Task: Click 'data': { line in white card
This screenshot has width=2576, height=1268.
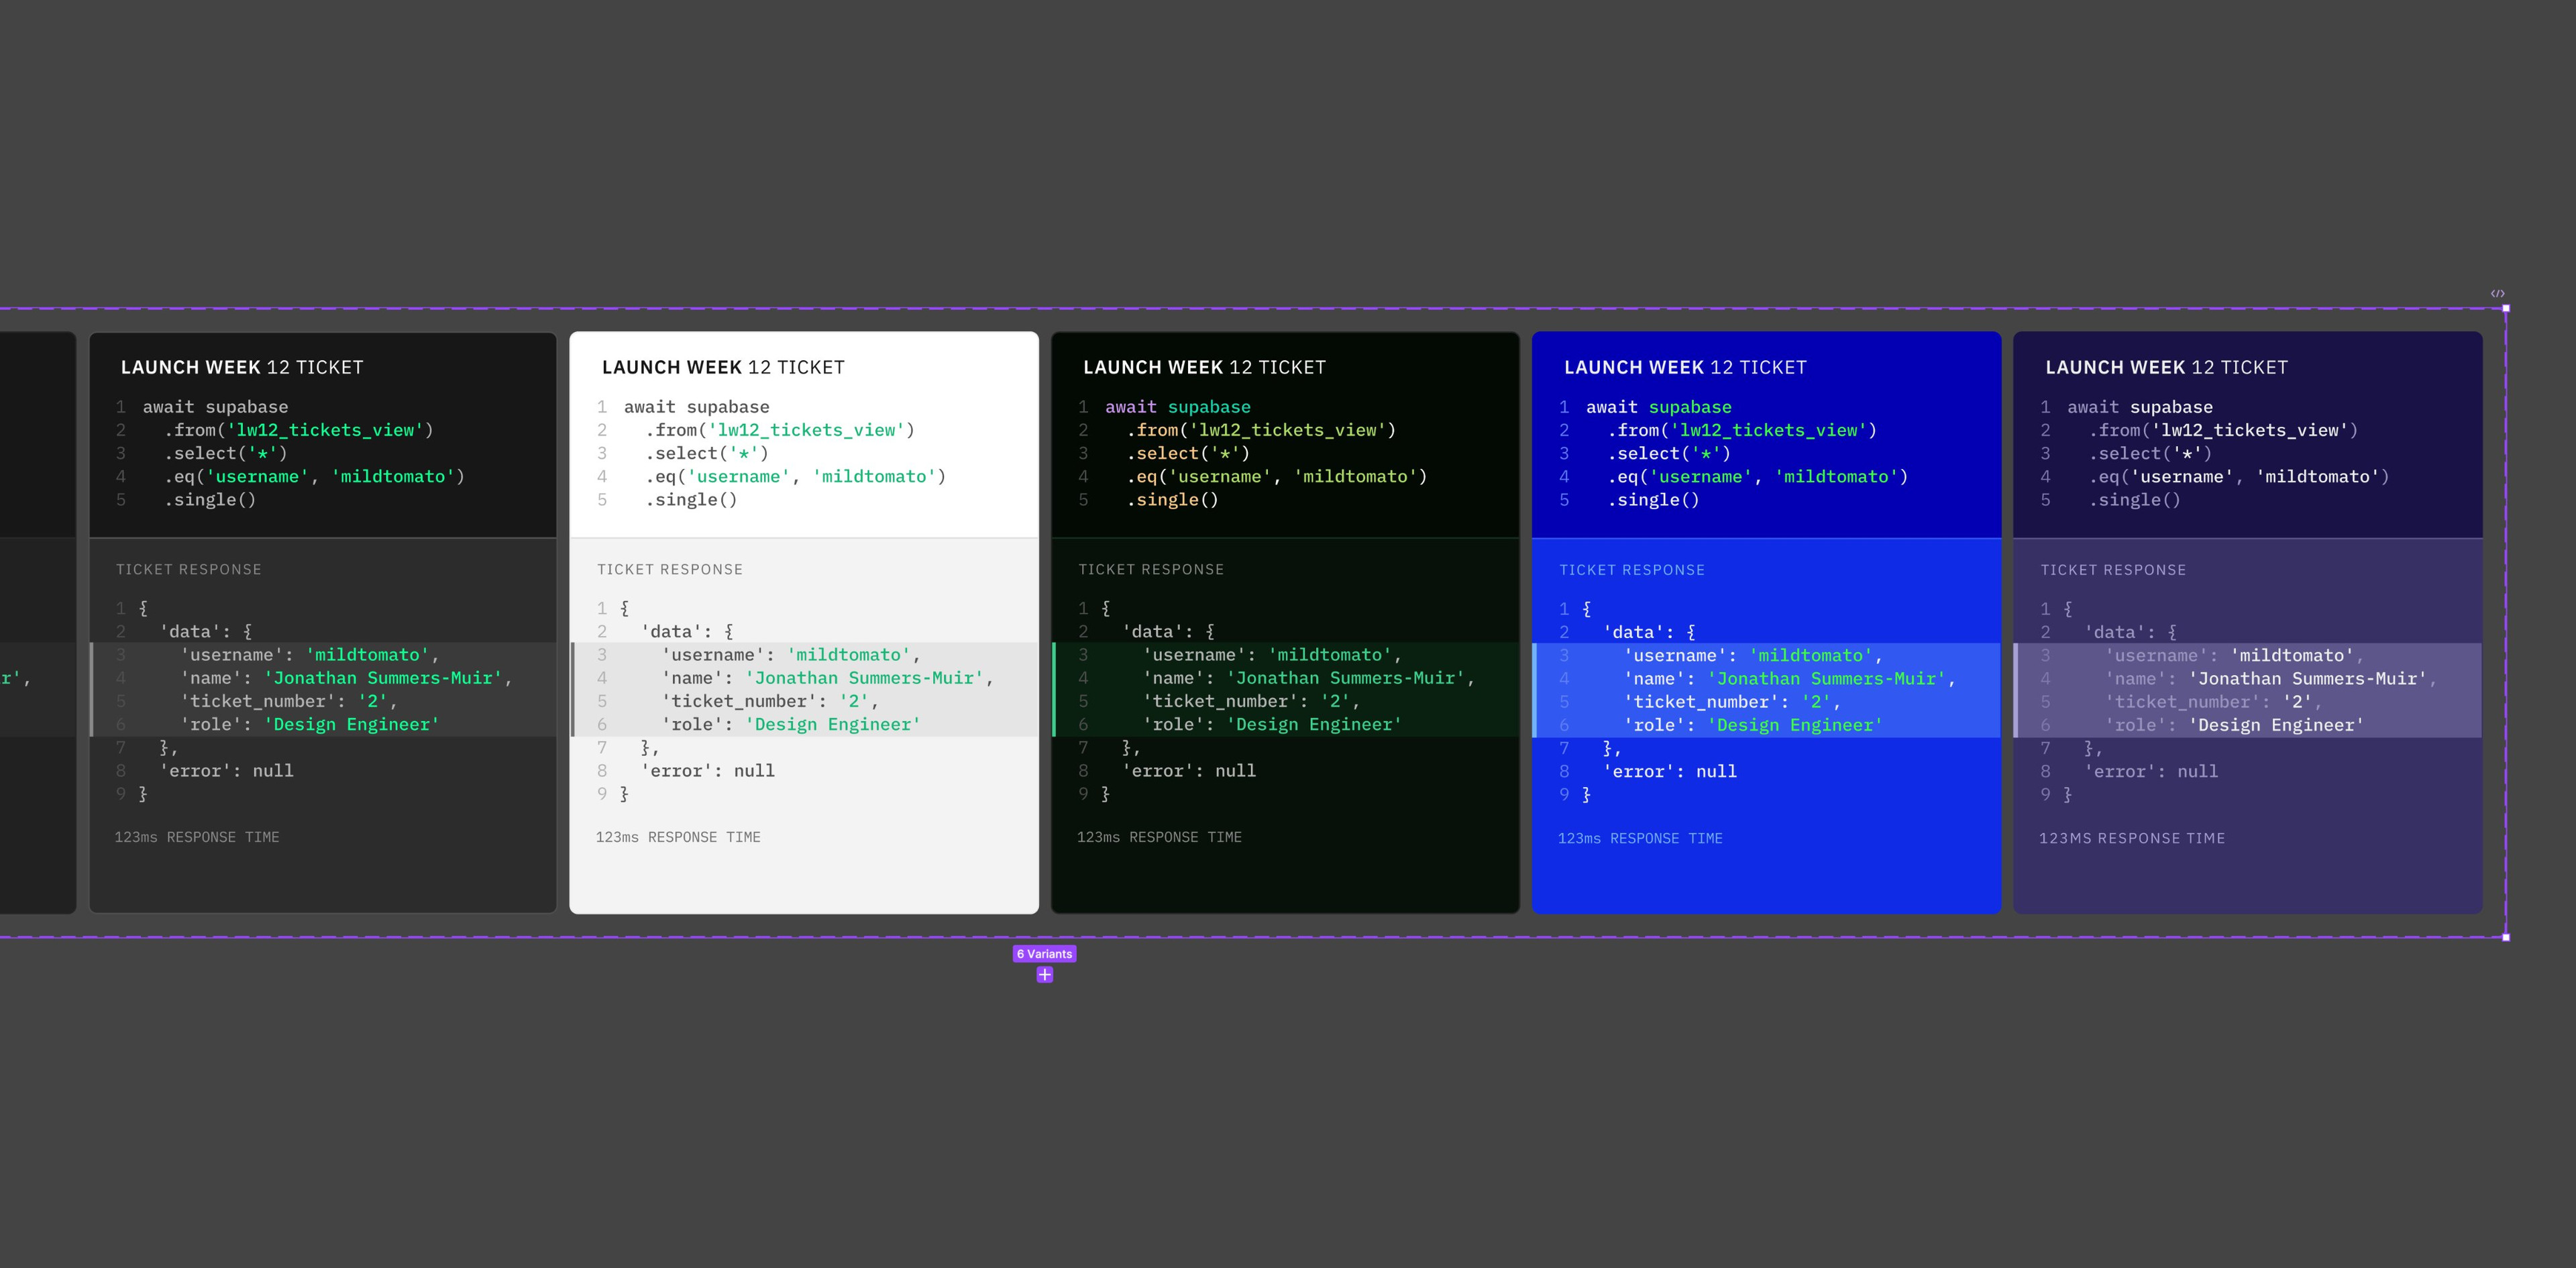Action: 687,632
